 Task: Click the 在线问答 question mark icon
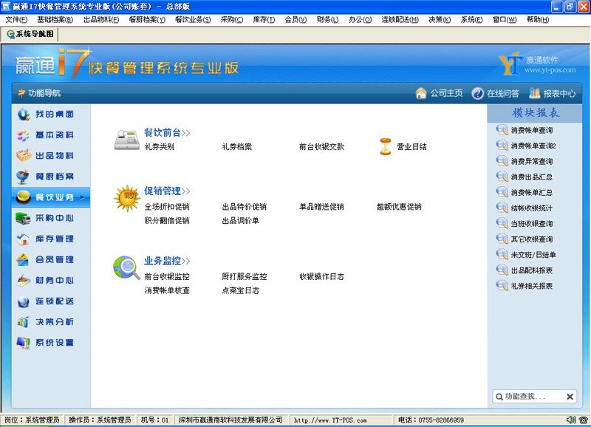[477, 93]
